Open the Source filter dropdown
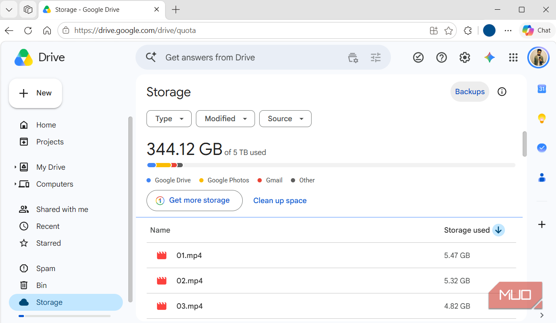Viewport: 556px width, 323px height. click(x=285, y=119)
